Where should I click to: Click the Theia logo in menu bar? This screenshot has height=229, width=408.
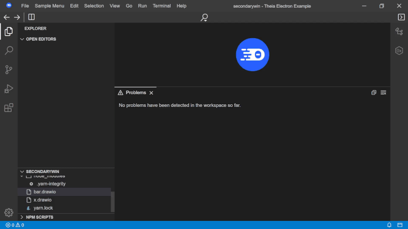[9, 6]
